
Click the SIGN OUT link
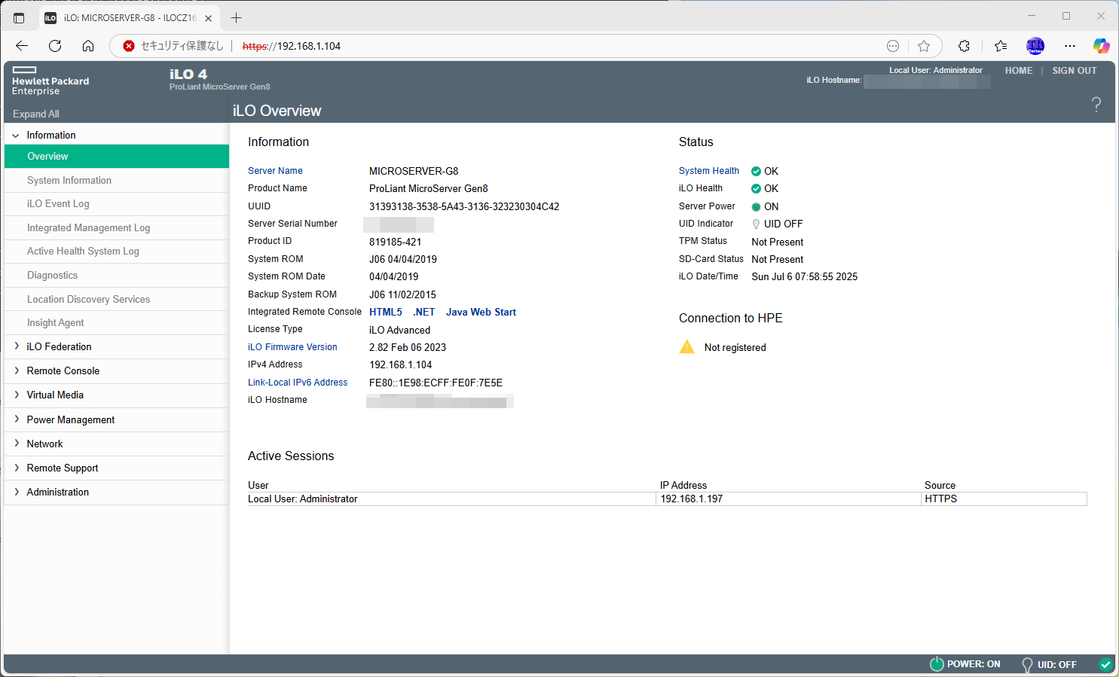tap(1074, 71)
